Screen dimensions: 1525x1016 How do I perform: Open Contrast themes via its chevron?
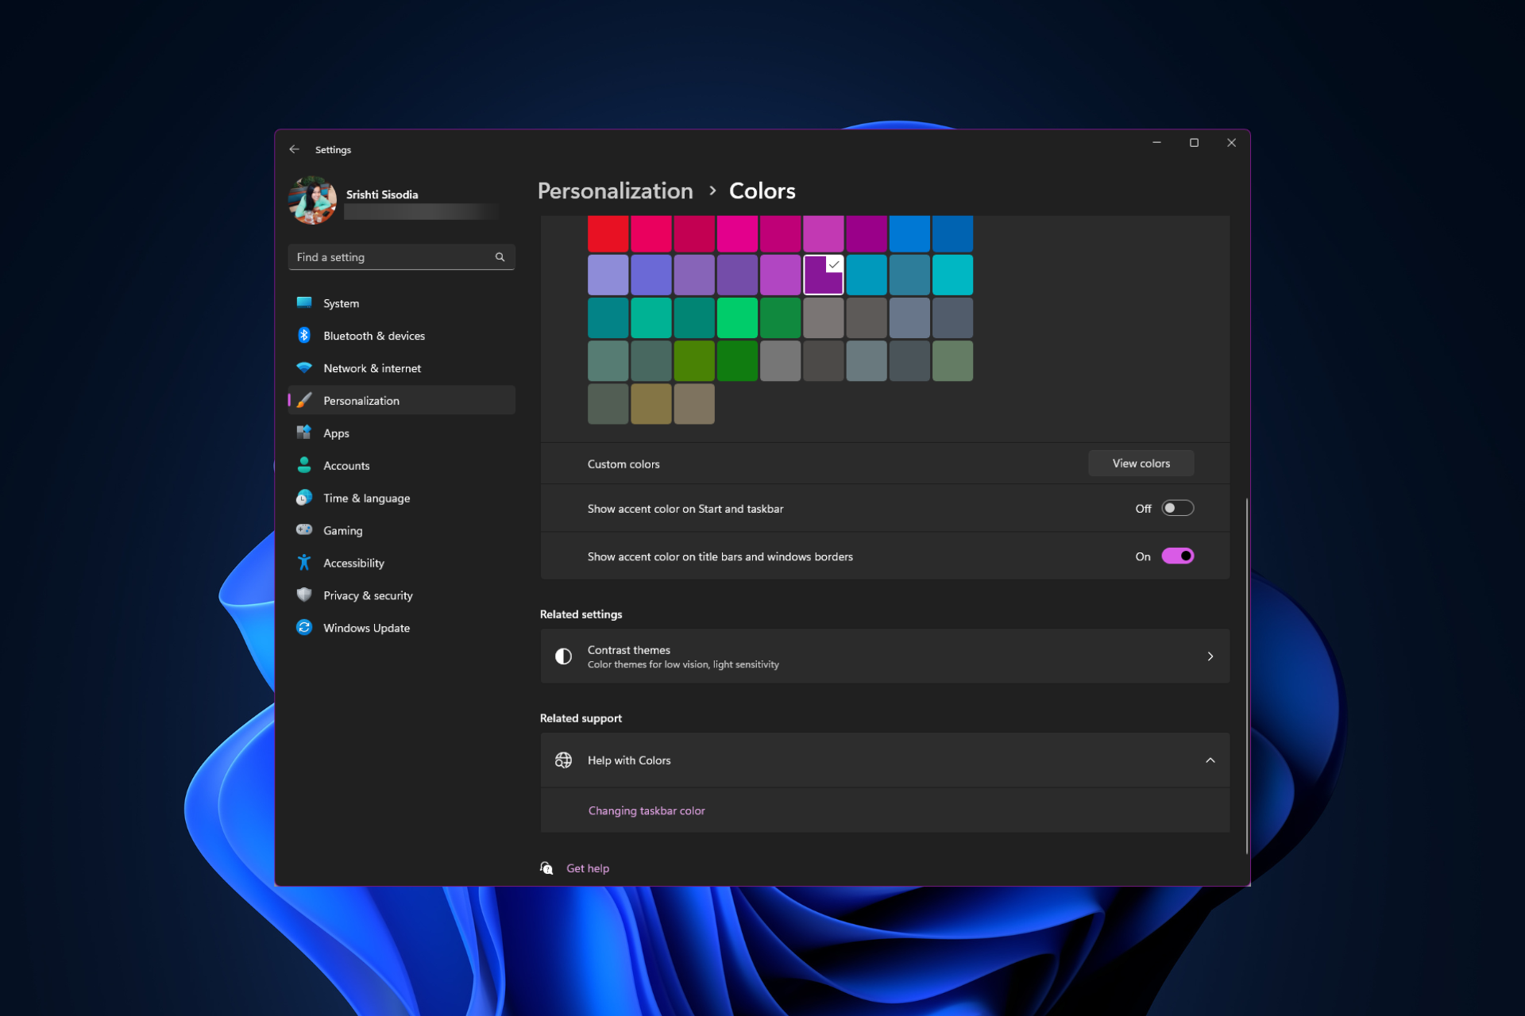(x=1210, y=656)
